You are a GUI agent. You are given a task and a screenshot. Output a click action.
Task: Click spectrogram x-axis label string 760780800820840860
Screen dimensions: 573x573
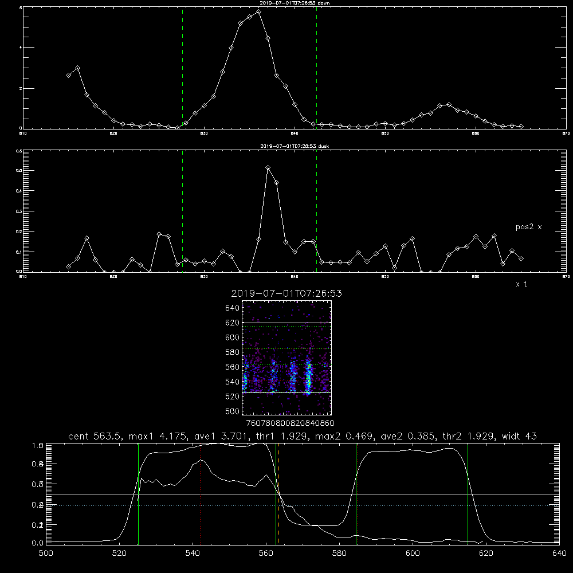(291, 423)
